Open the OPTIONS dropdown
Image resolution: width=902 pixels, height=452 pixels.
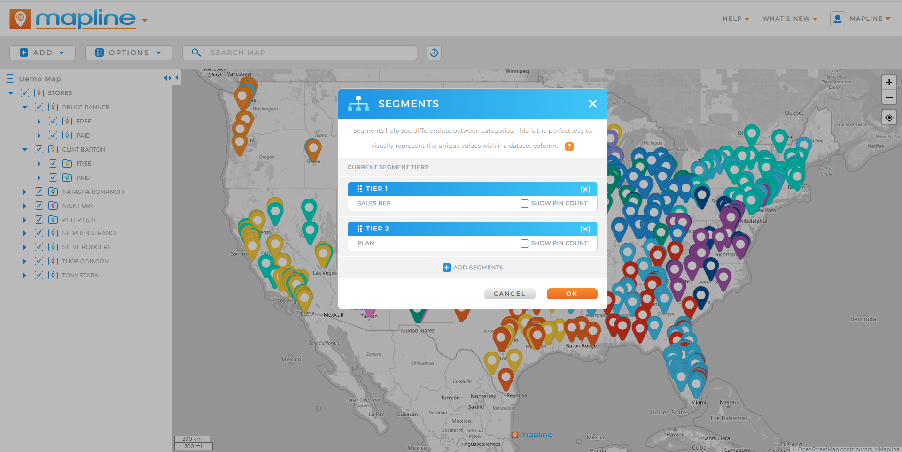click(128, 52)
